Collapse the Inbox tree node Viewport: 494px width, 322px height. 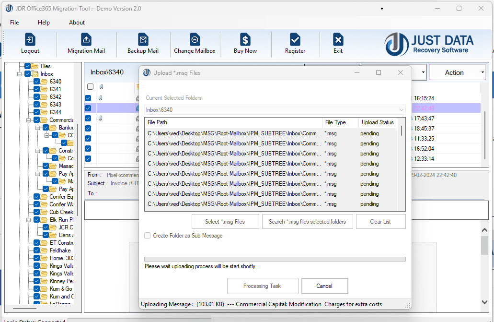click(19, 74)
